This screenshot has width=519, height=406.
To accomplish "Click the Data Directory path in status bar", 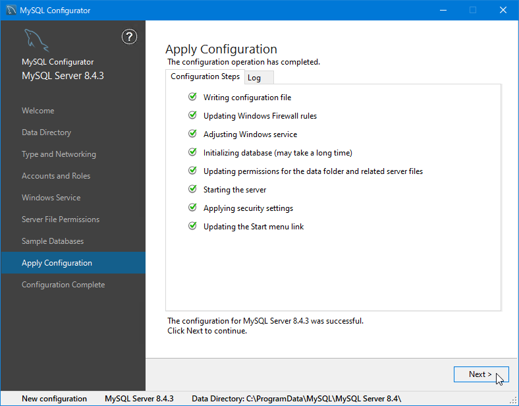I will pyautogui.click(x=296, y=399).
